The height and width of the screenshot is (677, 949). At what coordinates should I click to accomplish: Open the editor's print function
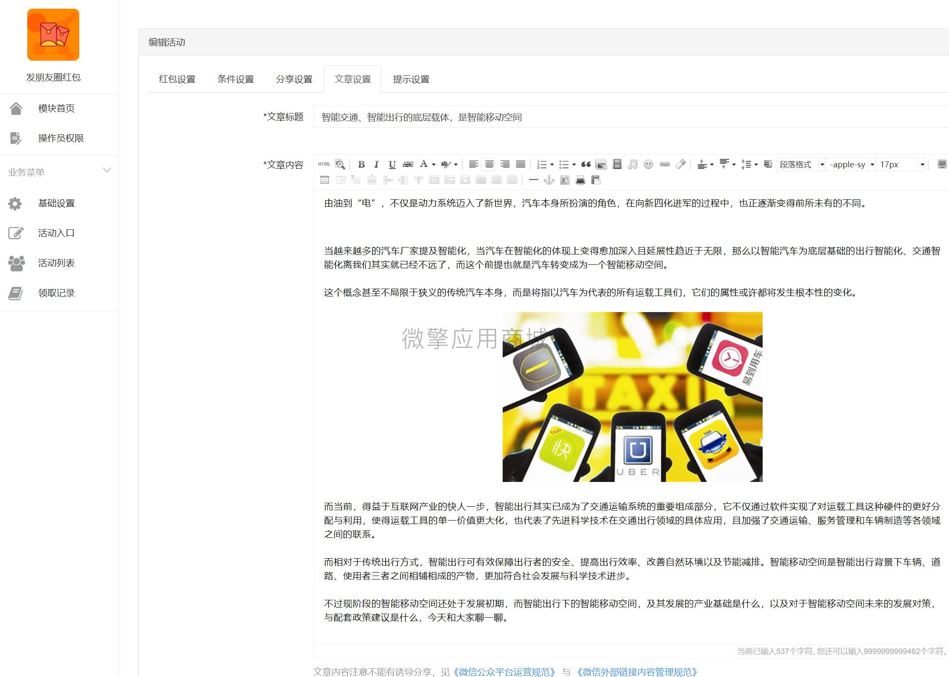click(x=580, y=180)
